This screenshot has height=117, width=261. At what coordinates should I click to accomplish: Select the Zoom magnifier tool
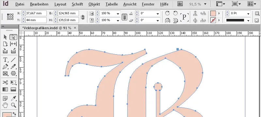coord(13,105)
